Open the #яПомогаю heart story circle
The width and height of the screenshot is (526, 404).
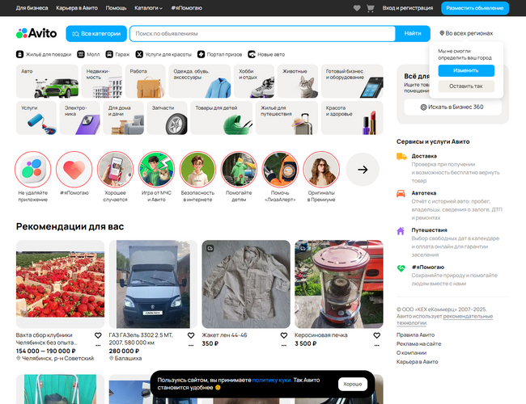click(x=74, y=170)
